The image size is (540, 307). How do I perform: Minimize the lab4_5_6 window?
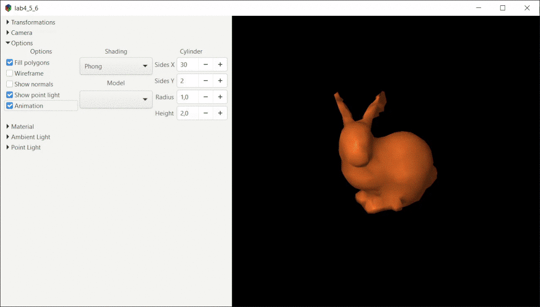pyautogui.click(x=479, y=8)
